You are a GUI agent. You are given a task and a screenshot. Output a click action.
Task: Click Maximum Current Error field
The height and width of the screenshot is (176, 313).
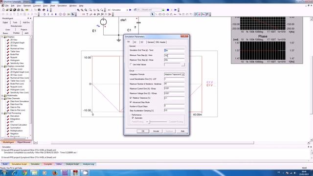click(174, 88)
